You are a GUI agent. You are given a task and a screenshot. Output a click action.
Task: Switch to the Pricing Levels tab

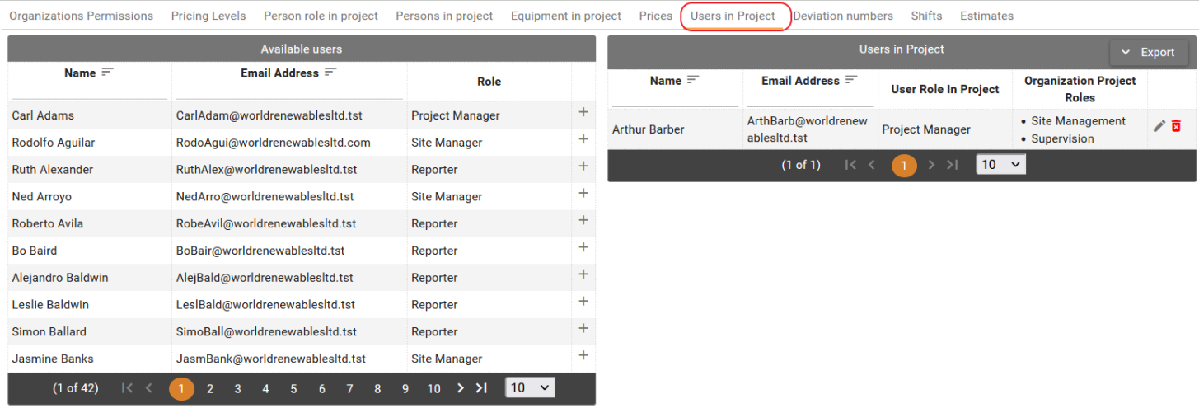[208, 16]
